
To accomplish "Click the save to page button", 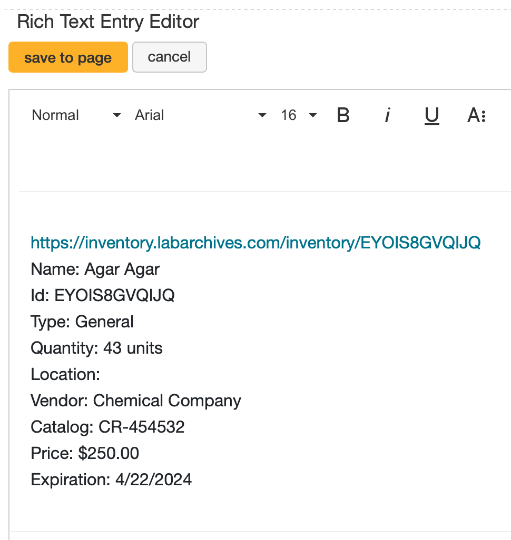I will click(68, 57).
